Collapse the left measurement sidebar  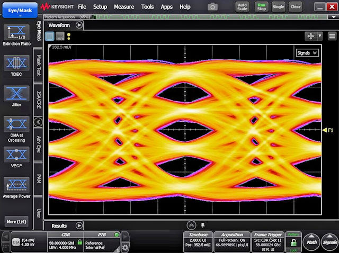pos(38,122)
